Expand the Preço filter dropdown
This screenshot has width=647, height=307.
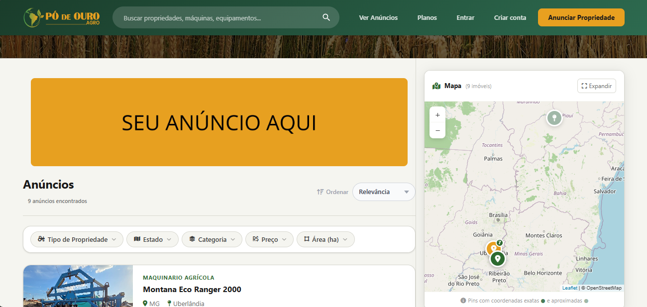pyautogui.click(x=269, y=239)
